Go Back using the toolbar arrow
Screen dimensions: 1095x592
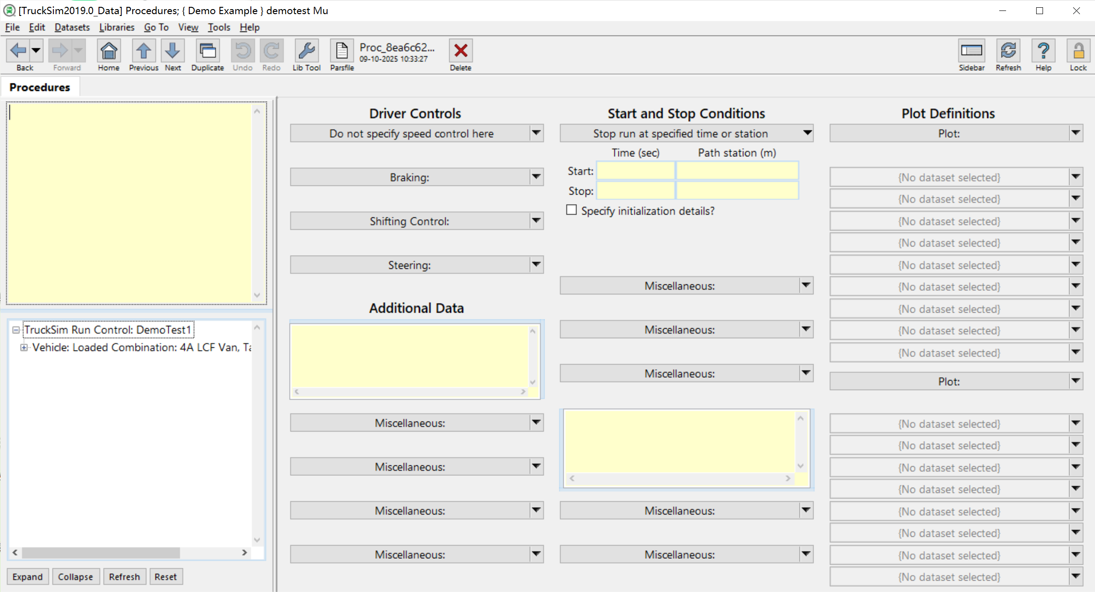point(18,51)
